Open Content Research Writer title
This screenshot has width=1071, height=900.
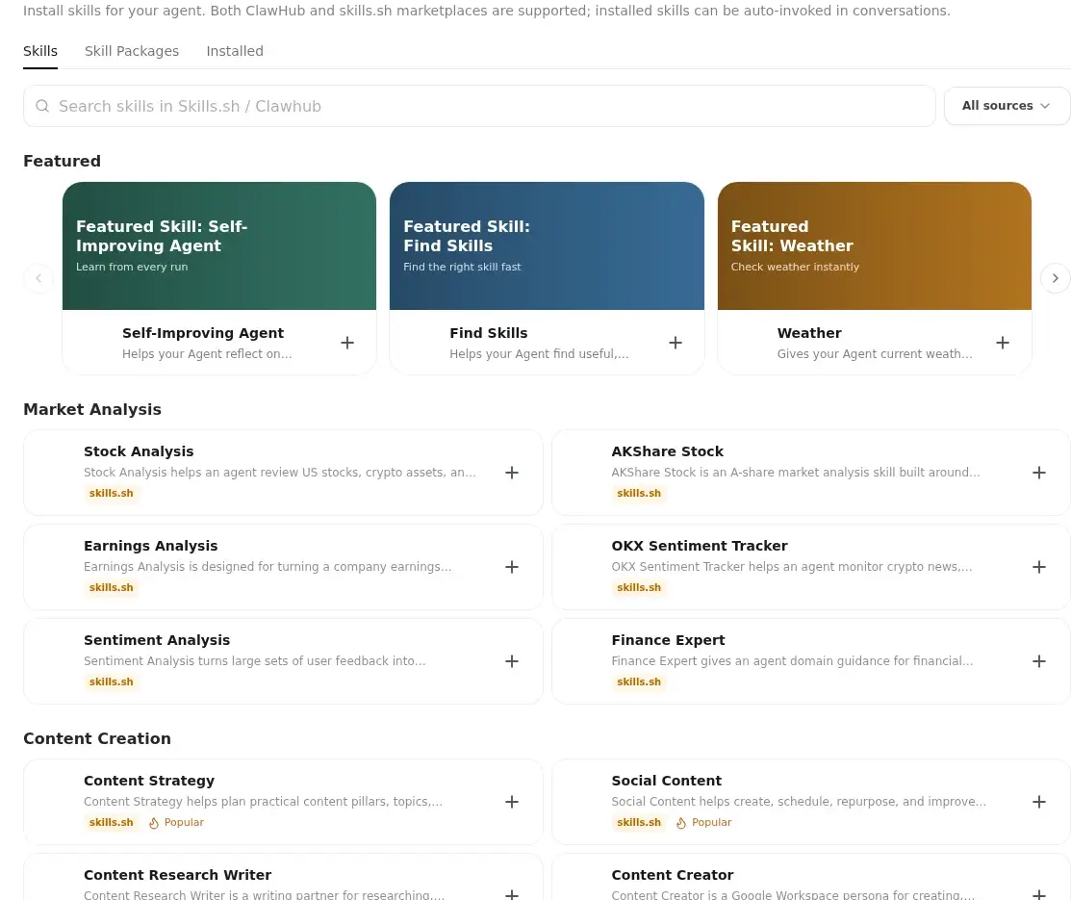click(178, 875)
